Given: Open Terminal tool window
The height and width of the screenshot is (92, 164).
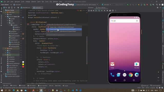Looking at the screenshot, I should [x=22, y=86].
